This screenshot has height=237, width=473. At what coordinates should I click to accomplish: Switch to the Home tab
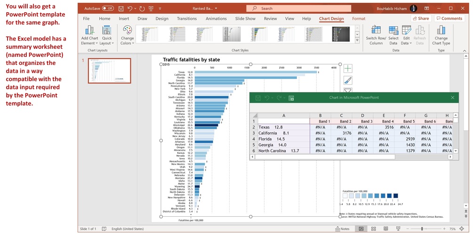point(104,18)
